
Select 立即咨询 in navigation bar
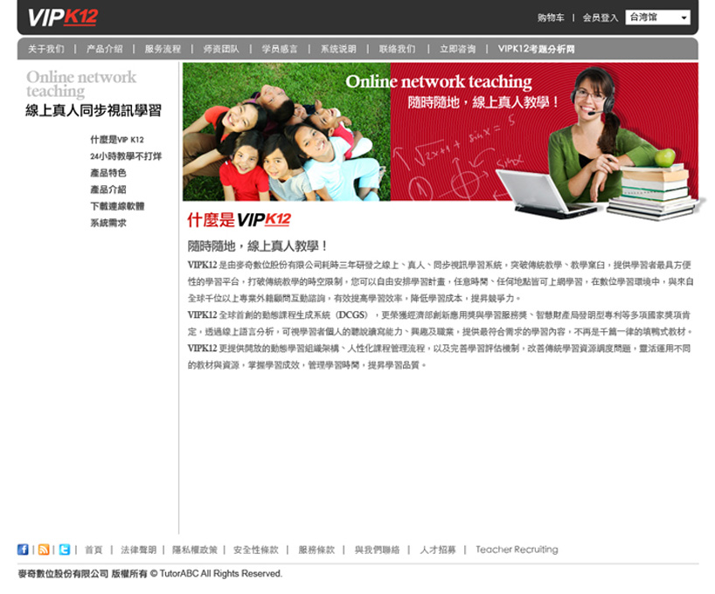click(x=457, y=49)
